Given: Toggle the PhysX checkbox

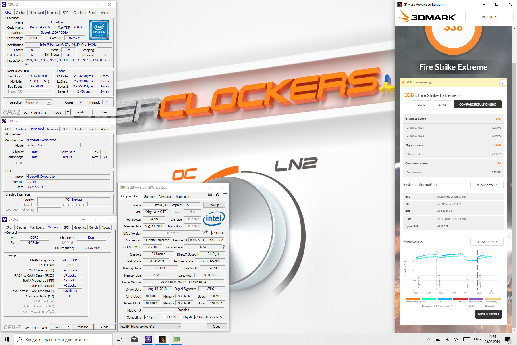Looking at the screenshot, I should pos(180,317).
